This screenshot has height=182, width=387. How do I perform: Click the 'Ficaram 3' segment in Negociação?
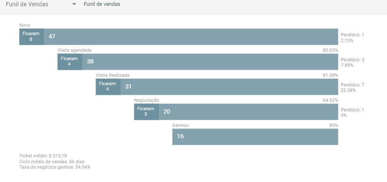146,112
